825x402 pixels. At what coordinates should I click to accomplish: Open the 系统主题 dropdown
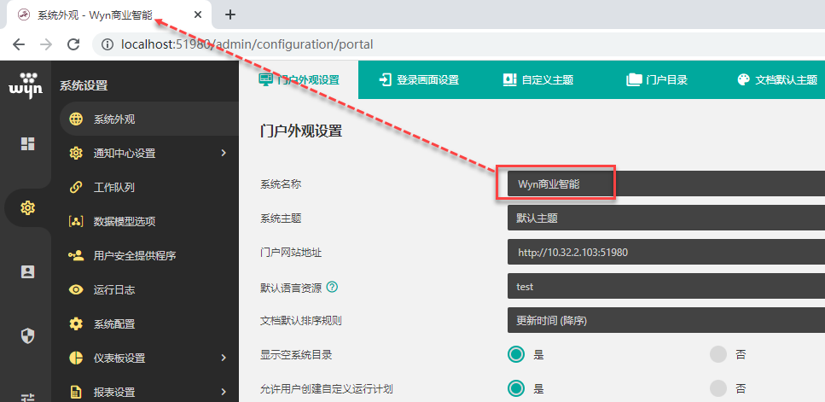click(x=666, y=218)
